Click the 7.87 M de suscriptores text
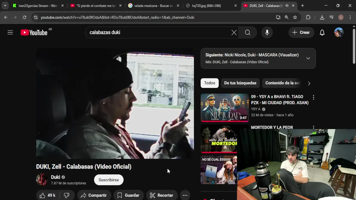Image resolution: width=356 pixels, height=200 pixels. [x=68, y=183]
